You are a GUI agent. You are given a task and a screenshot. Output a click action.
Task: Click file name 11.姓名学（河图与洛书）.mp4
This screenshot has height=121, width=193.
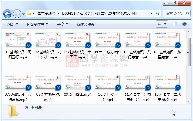pos(138,97)
